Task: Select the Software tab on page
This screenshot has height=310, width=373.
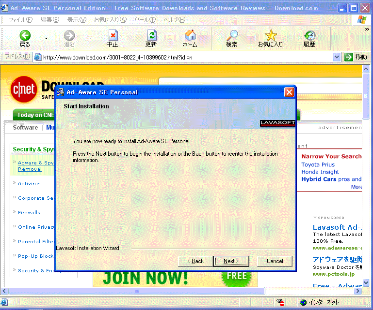Action: coord(25,128)
